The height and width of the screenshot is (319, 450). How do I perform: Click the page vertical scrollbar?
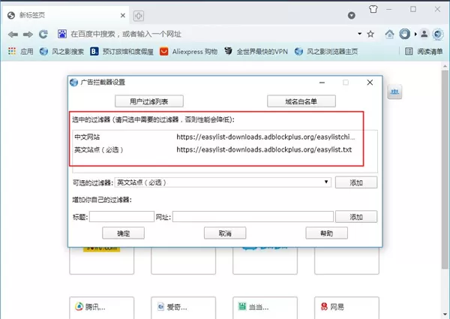(x=445, y=170)
